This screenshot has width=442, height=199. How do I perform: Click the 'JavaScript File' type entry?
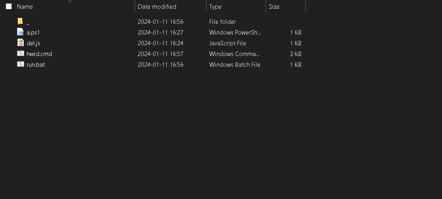pos(228,43)
